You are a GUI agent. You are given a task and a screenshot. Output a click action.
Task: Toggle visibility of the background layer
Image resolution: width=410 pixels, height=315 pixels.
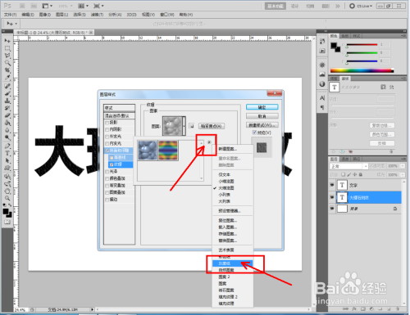[x=332, y=209]
